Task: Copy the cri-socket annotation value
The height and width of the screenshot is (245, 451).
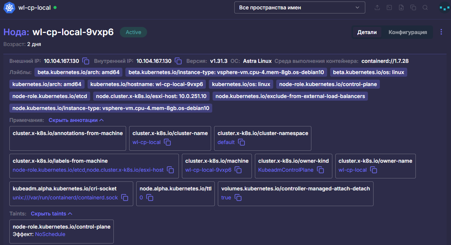Action: [x=125, y=198]
